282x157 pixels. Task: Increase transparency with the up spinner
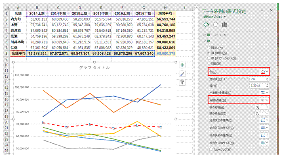pos(267,78)
